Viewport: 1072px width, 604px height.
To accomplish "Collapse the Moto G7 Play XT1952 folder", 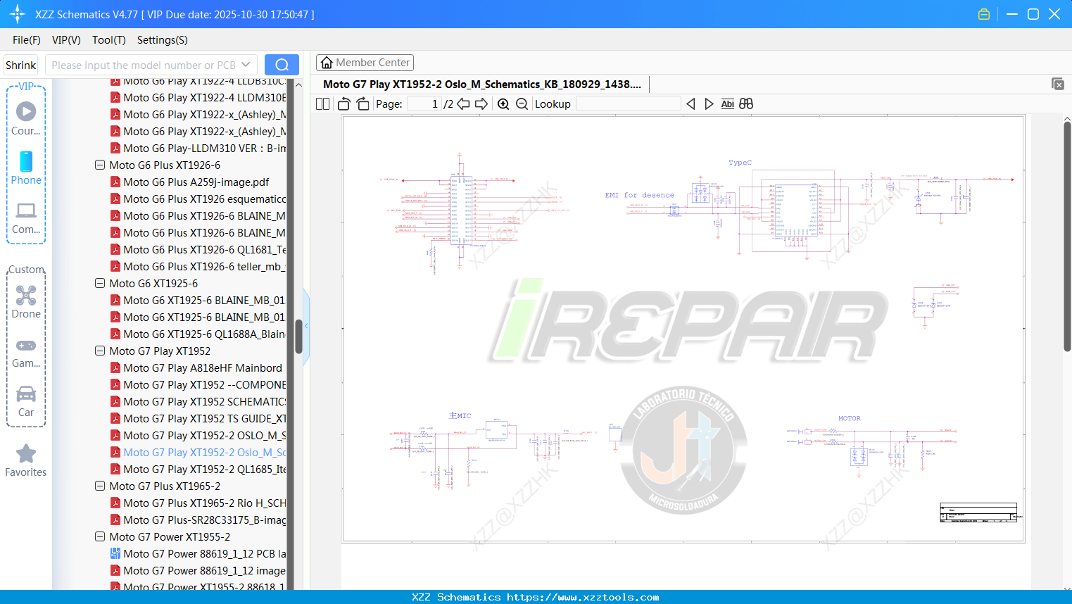I will click(x=100, y=351).
